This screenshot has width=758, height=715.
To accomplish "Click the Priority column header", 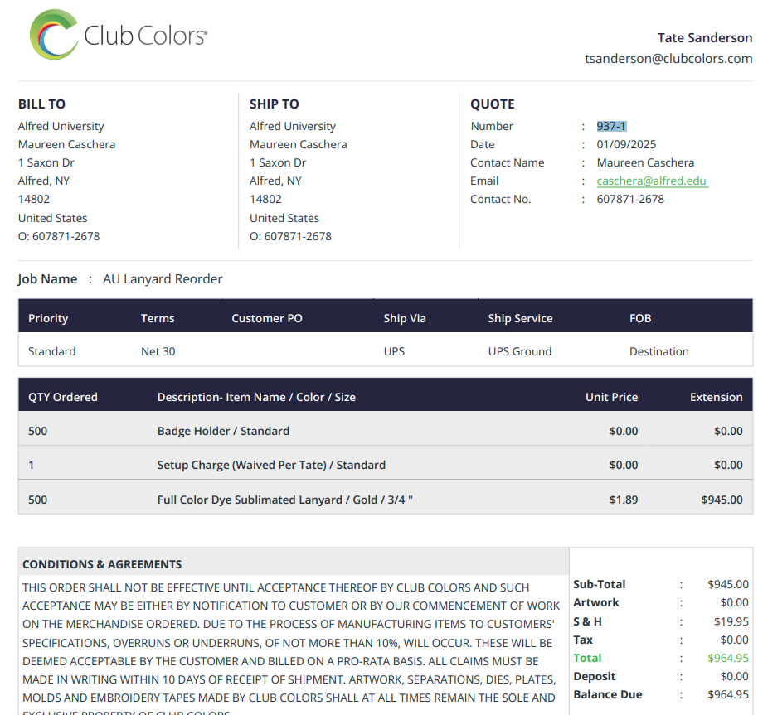I will (48, 318).
